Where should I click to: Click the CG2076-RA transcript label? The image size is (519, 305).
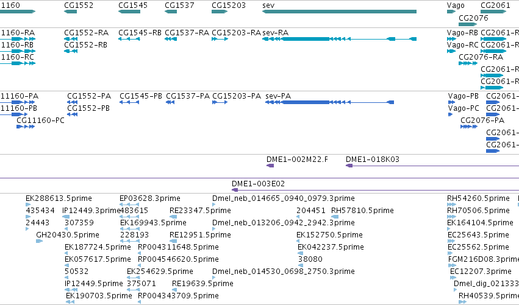click(x=481, y=57)
